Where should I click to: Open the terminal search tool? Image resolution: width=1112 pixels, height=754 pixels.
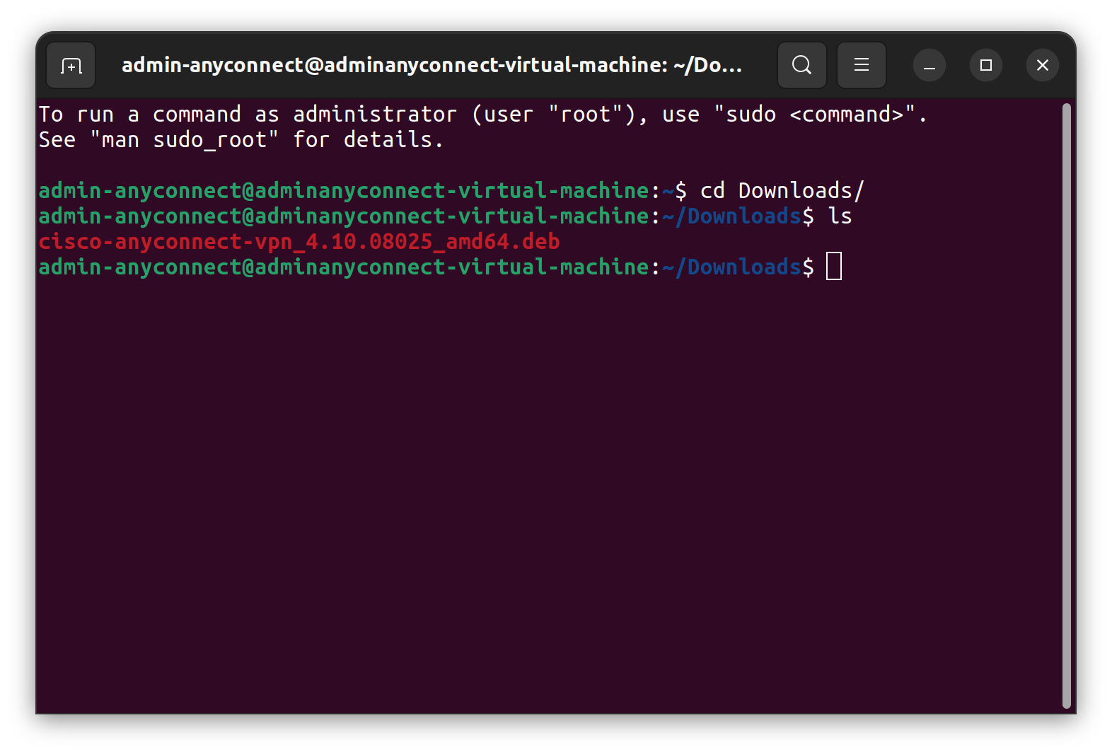(801, 65)
